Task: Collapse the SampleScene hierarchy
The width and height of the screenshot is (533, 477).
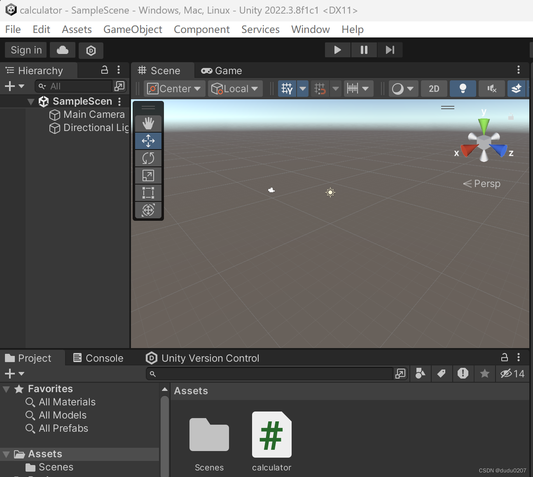Action: (x=31, y=101)
